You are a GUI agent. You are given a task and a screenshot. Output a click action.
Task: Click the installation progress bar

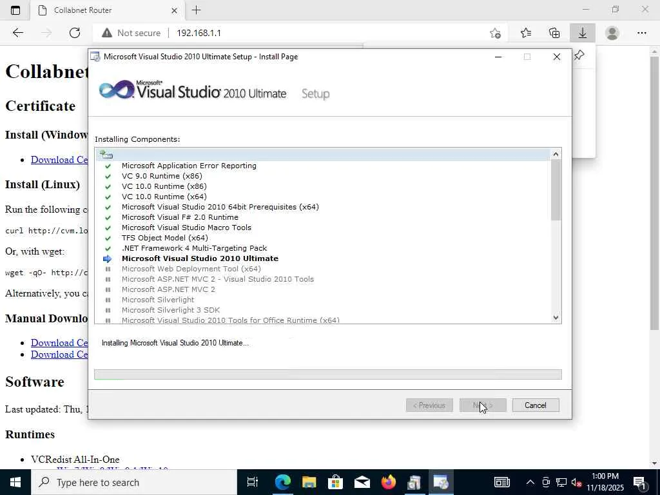coord(328,374)
